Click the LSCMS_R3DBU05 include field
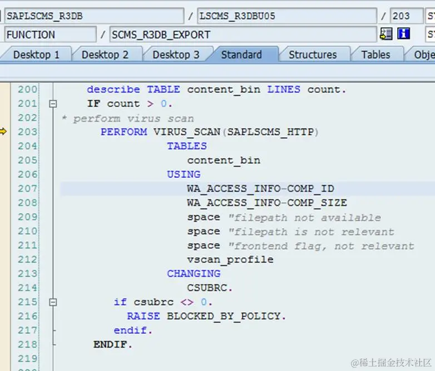Viewport: 435px width, 371px height. (287, 16)
